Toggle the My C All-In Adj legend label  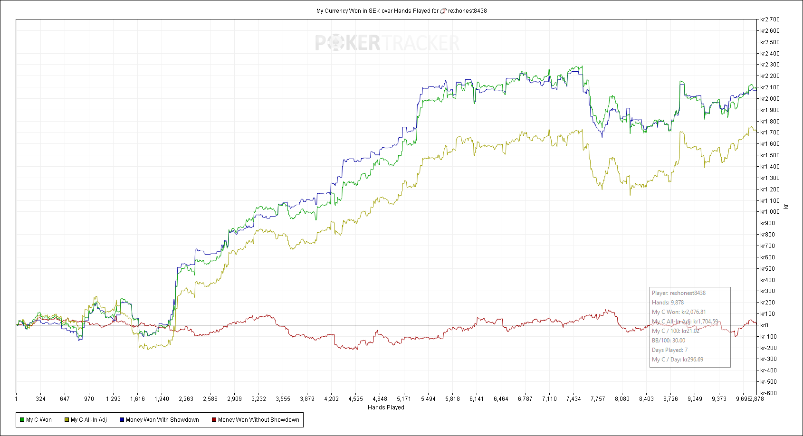tap(89, 420)
